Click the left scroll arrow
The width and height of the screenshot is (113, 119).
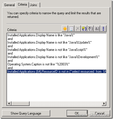click(9, 103)
